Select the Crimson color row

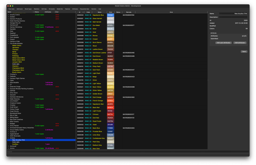pyautogui.click(x=142, y=114)
